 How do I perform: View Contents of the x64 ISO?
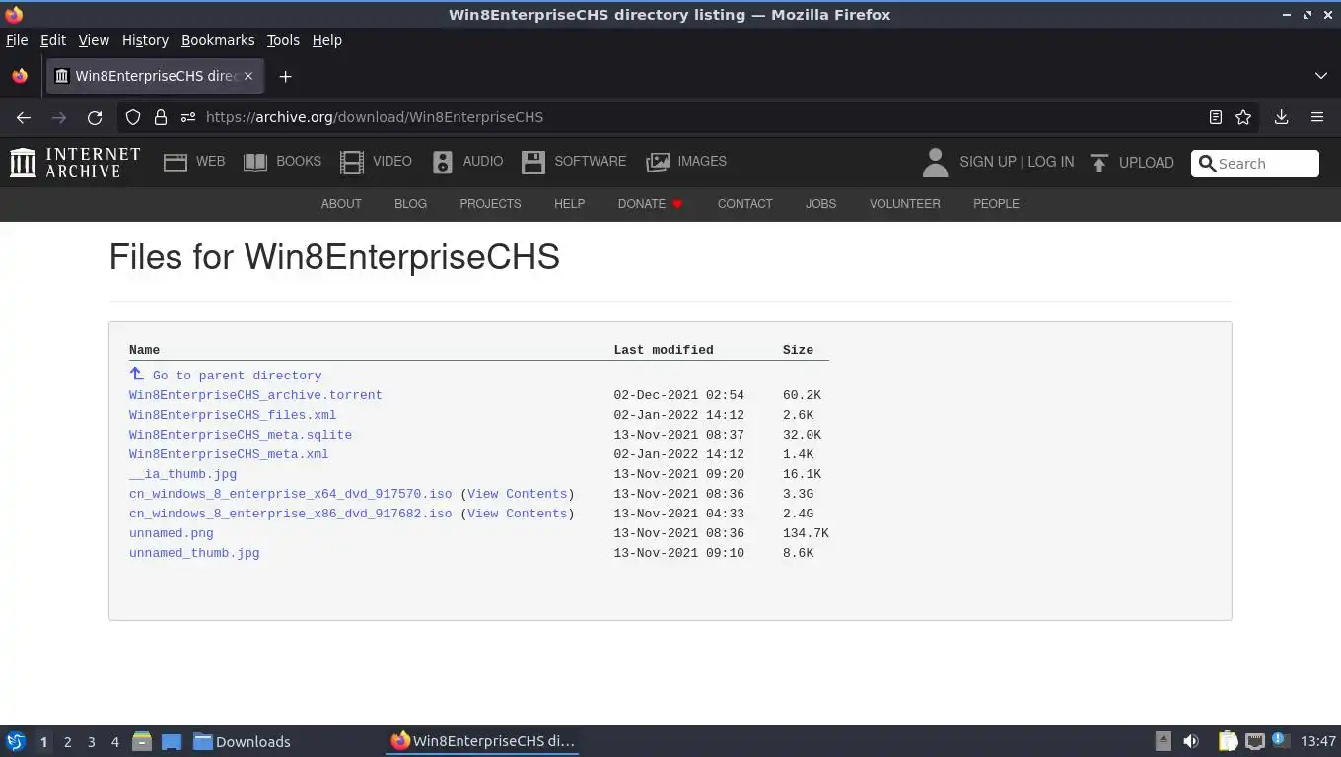coord(518,494)
